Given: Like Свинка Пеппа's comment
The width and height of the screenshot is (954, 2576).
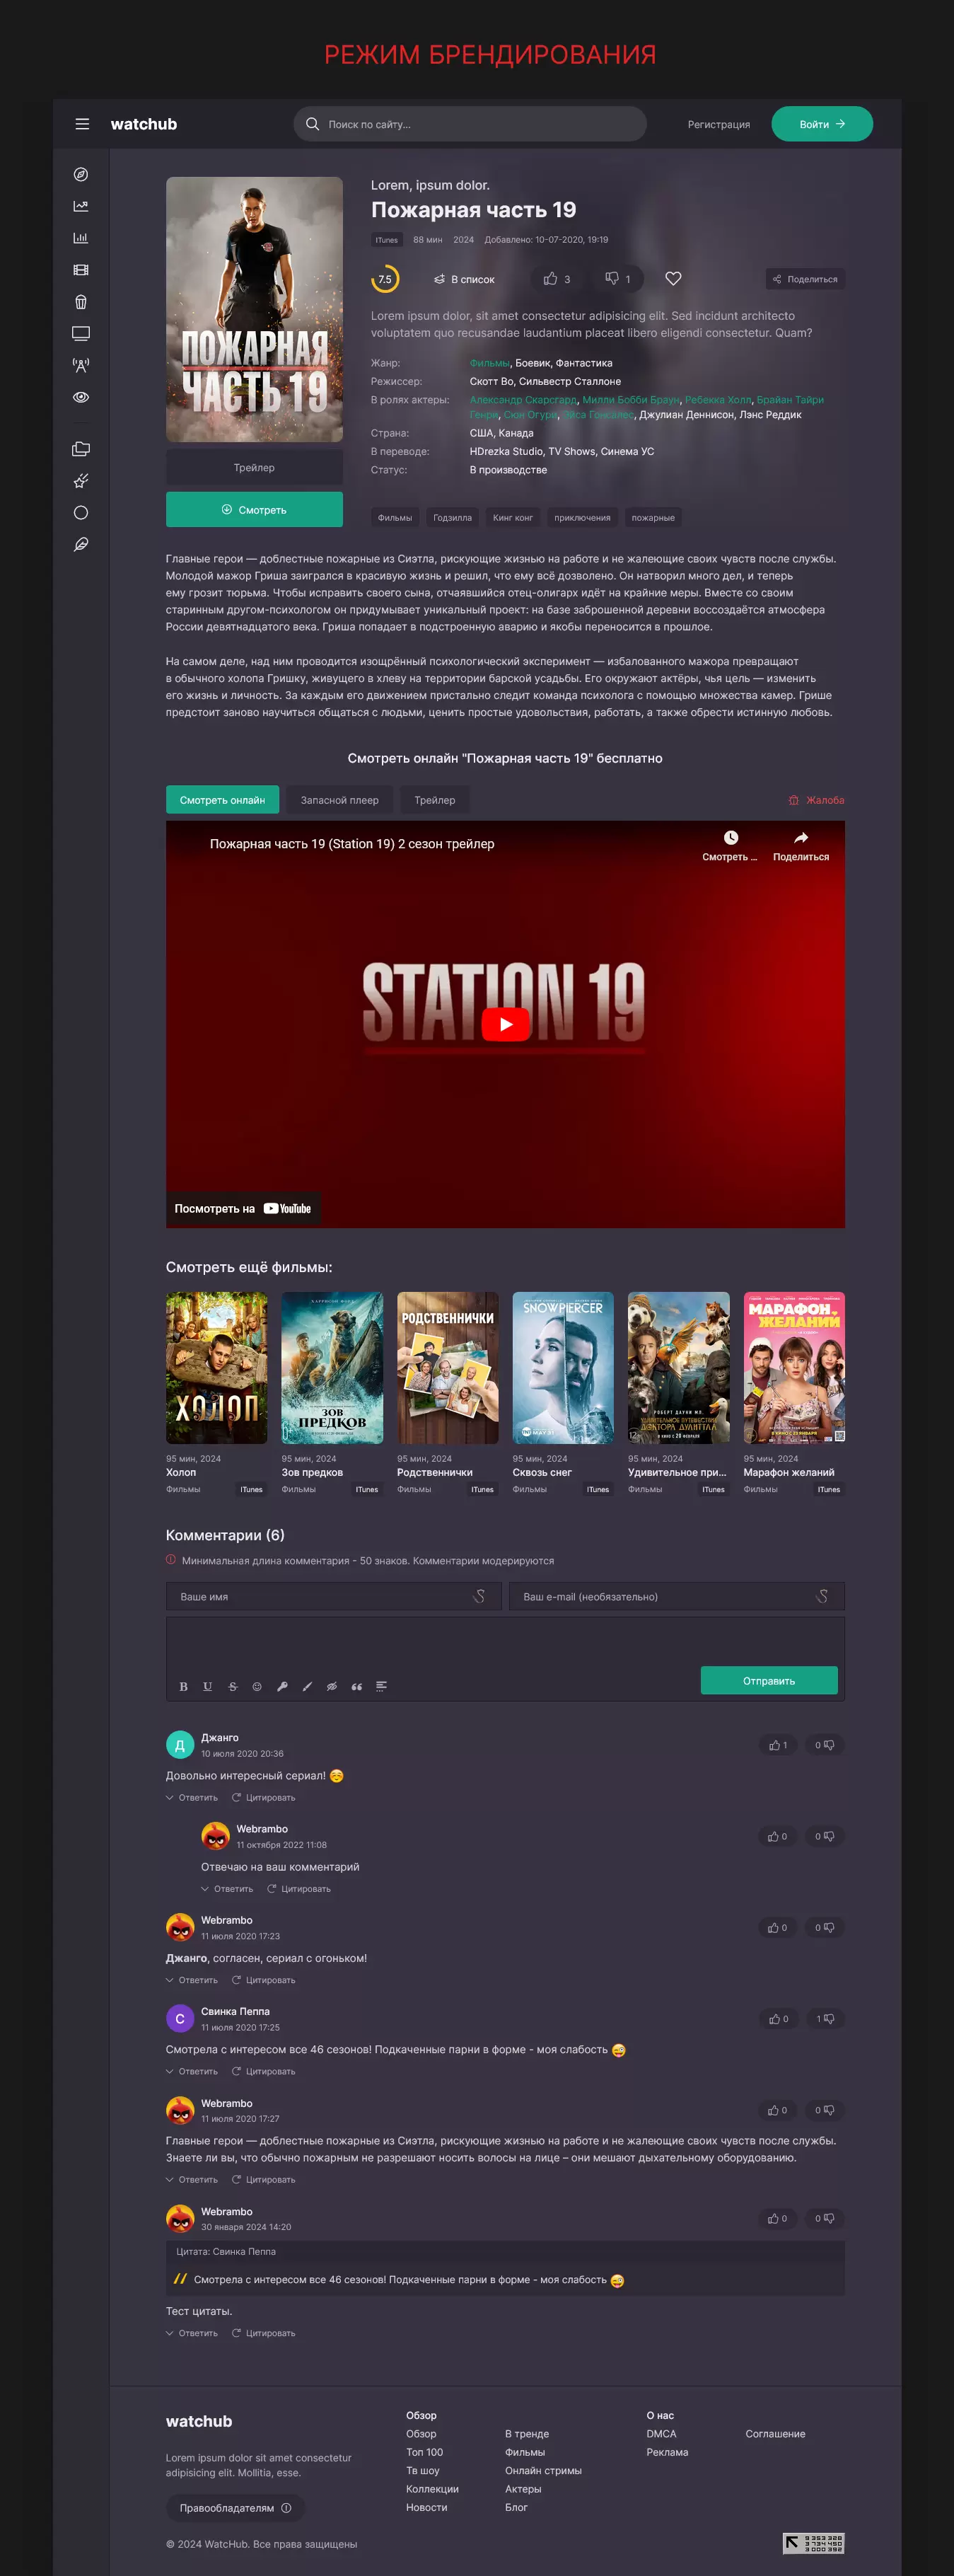Looking at the screenshot, I should point(778,2019).
